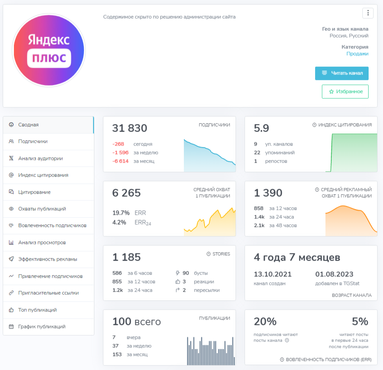Viewport: 383px width, 370px height.
Task: Open График публикаций menu item
Action: (x=49, y=326)
